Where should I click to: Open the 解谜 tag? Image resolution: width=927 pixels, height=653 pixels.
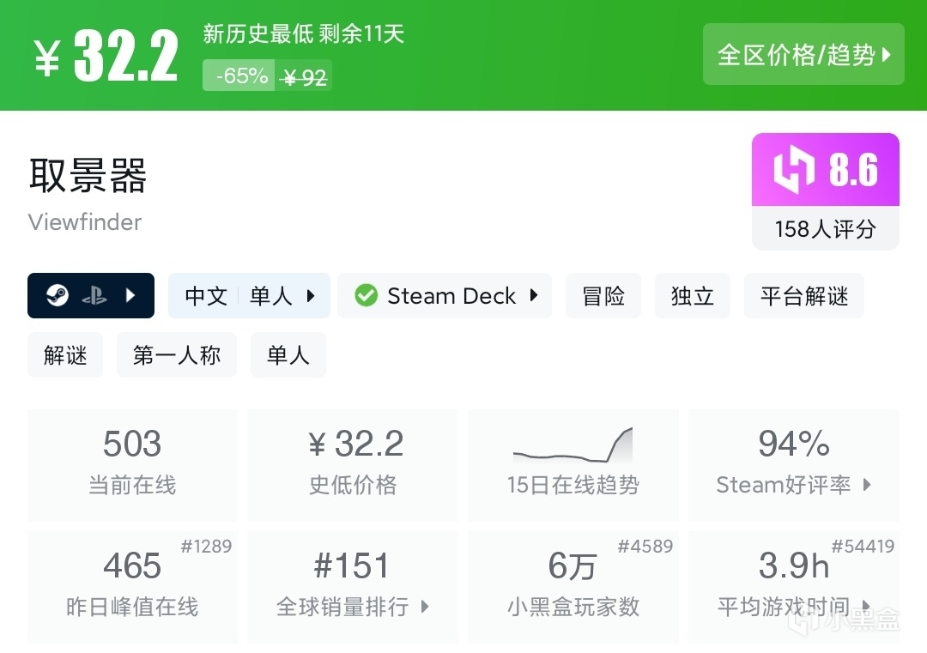pos(65,355)
